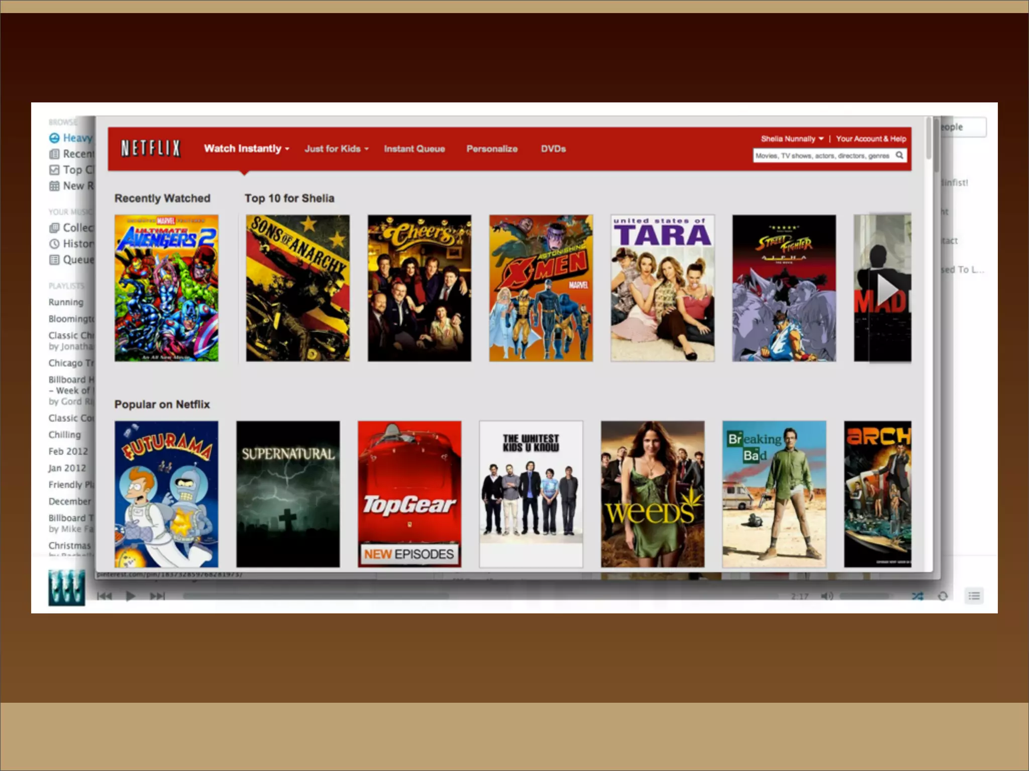Viewport: 1029px width, 771px height.
Task: Skip to the next track
Action: 157,596
